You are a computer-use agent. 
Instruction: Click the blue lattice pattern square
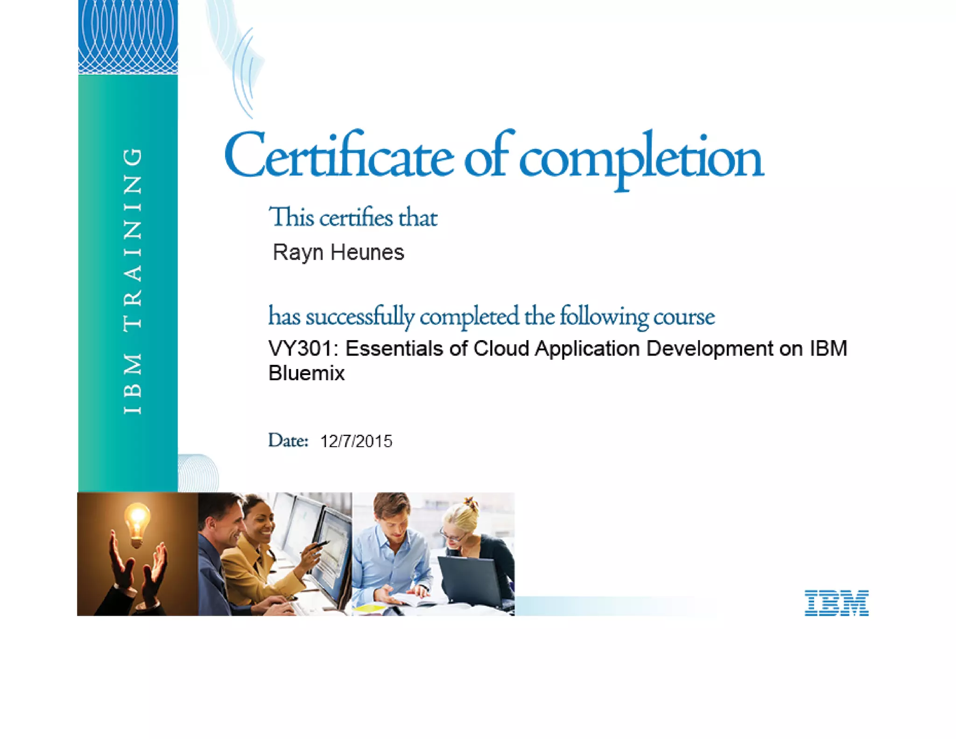pyautogui.click(x=128, y=36)
